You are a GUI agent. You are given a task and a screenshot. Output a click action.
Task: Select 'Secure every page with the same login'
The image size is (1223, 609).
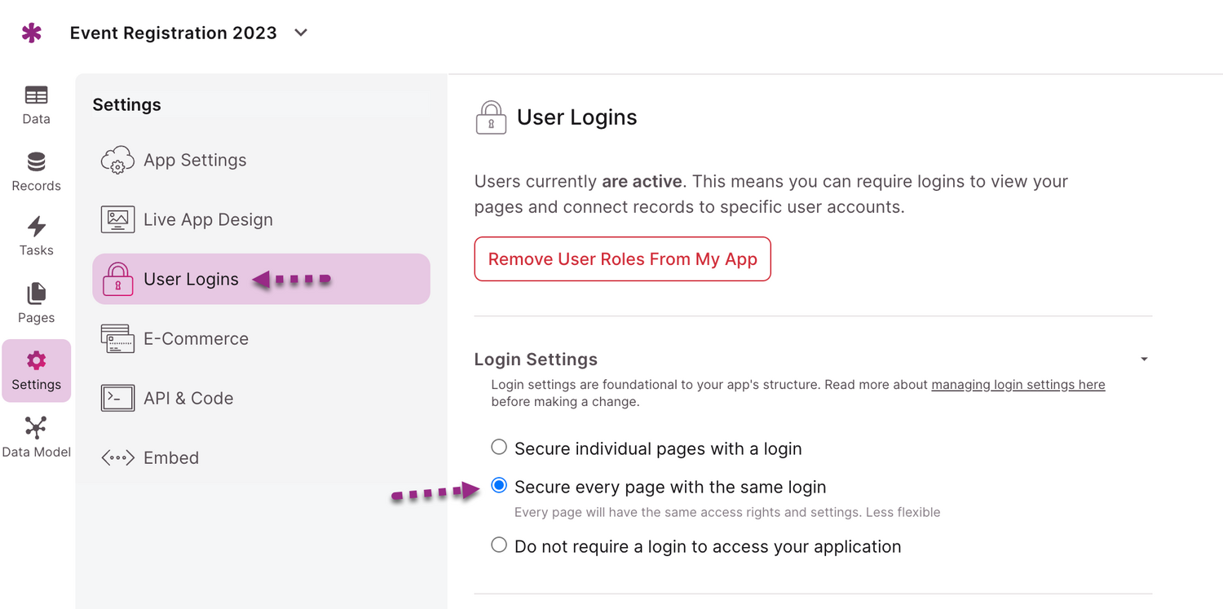tap(499, 486)
